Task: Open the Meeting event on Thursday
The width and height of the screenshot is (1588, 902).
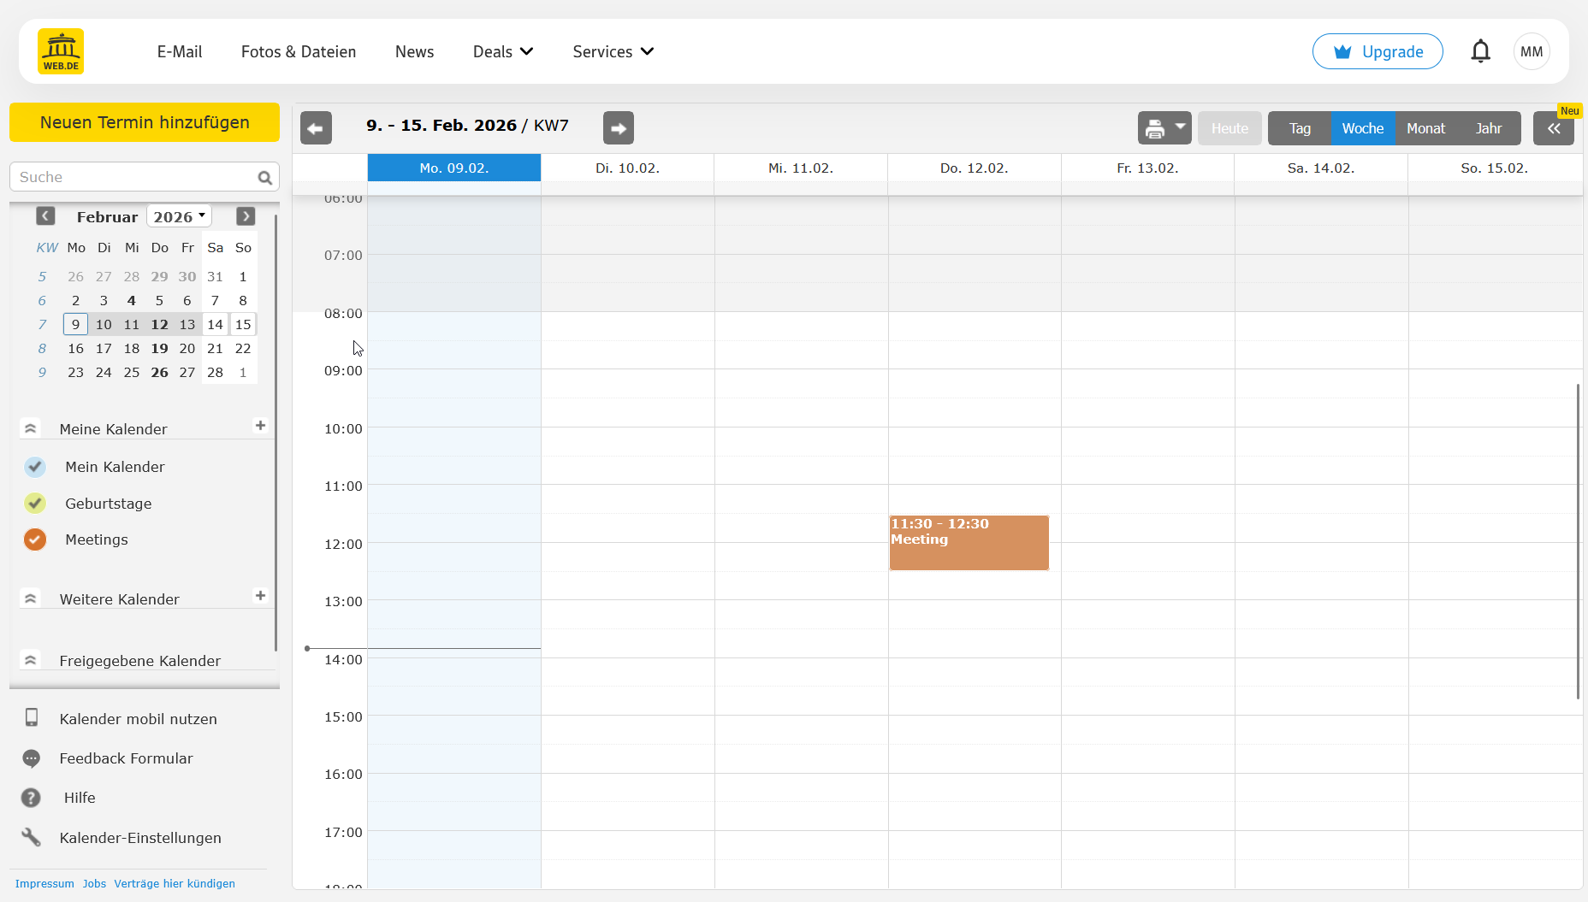Action: (x=969, y=544)
